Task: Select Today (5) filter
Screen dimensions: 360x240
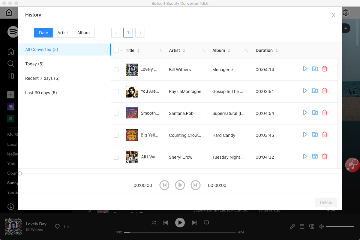Action: click(x=64, y=64)
